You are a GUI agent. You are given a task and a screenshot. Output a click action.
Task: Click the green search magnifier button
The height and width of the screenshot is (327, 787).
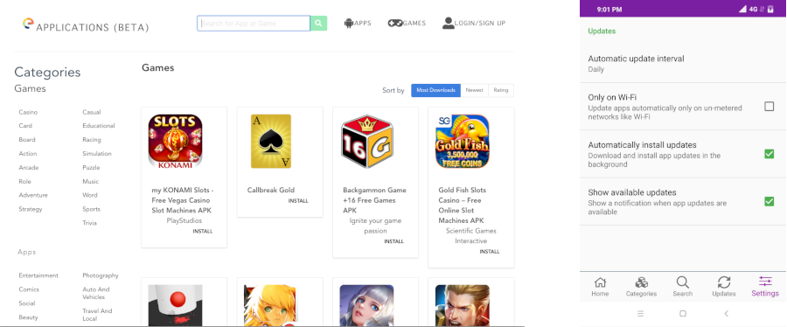pyautogui.click(x=318, y=23)
